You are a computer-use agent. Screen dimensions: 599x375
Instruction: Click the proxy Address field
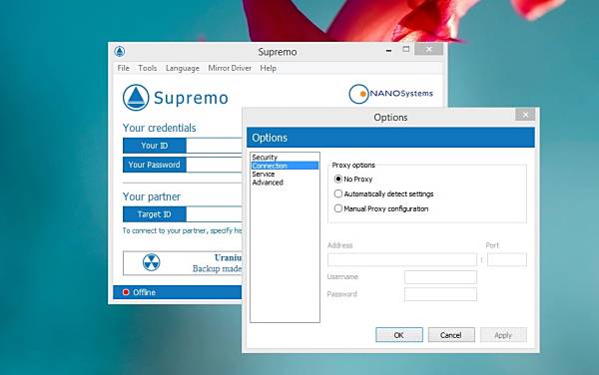pos(402,259)
